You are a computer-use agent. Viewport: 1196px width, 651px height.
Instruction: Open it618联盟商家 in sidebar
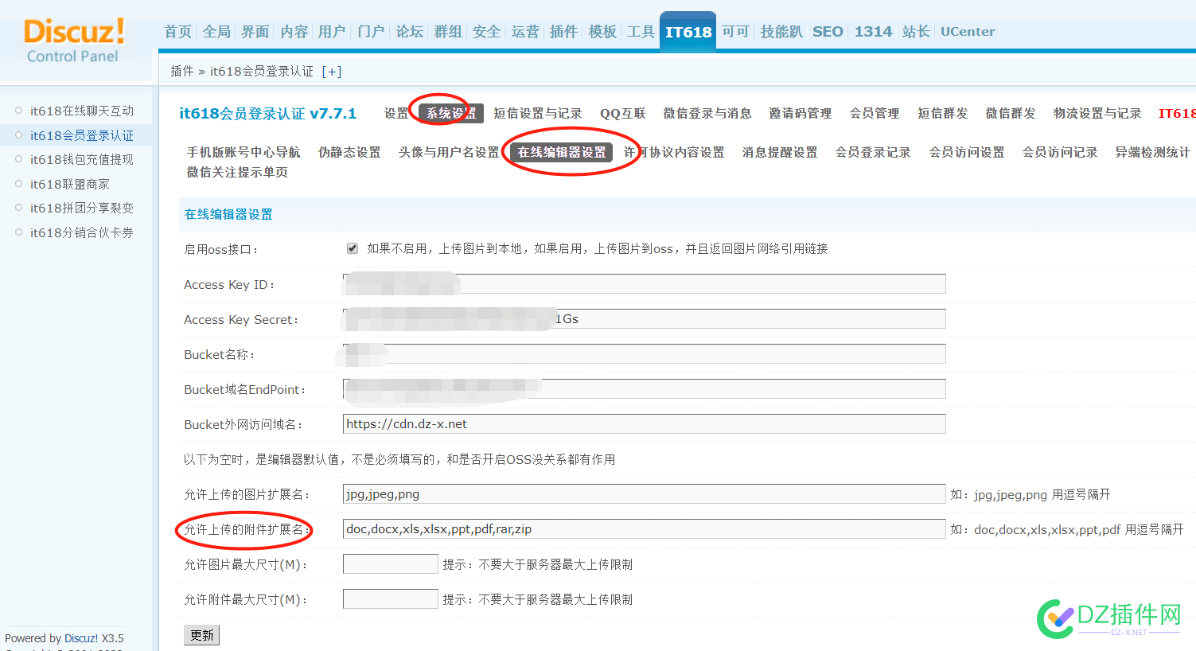pos(70,184)
